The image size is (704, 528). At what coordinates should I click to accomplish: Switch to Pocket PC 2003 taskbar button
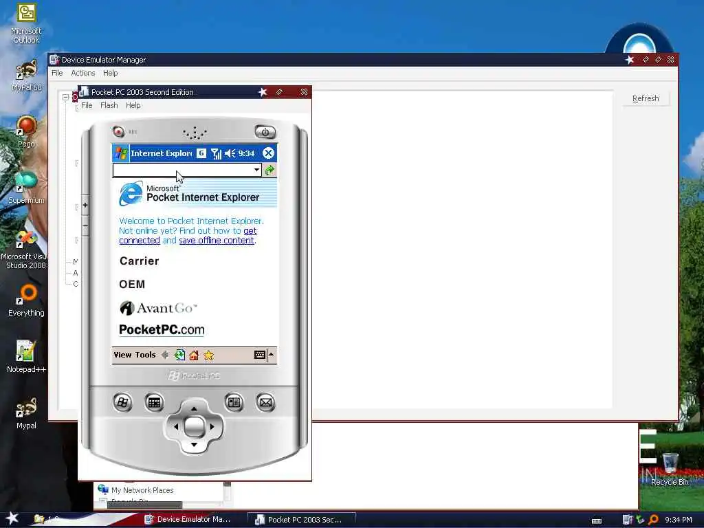click(x=302, y=520)
